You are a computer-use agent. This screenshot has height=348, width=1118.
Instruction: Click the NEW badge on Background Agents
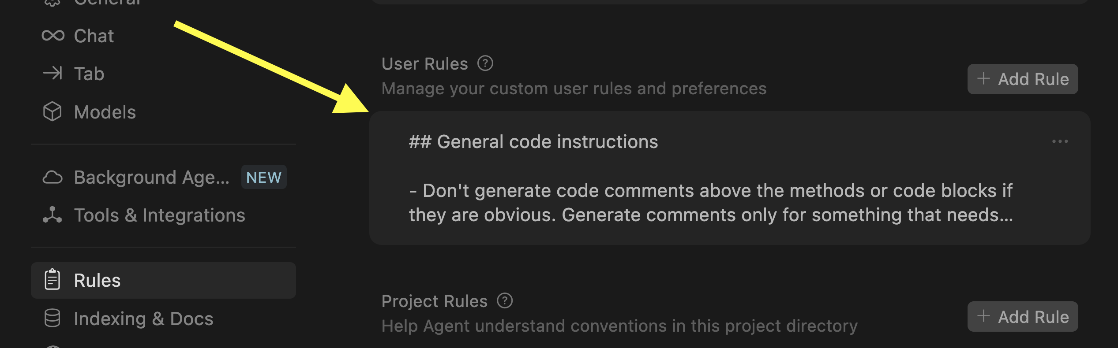point(263,177)
